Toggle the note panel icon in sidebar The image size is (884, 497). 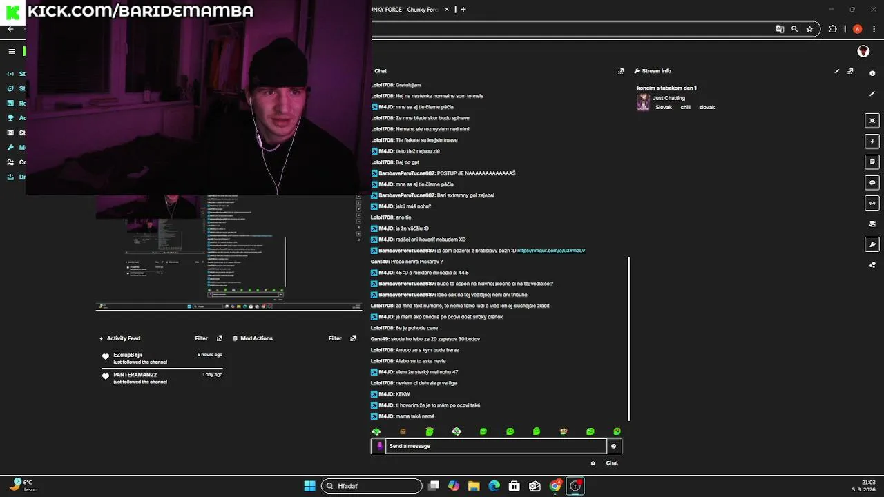[x=872, y=162]
